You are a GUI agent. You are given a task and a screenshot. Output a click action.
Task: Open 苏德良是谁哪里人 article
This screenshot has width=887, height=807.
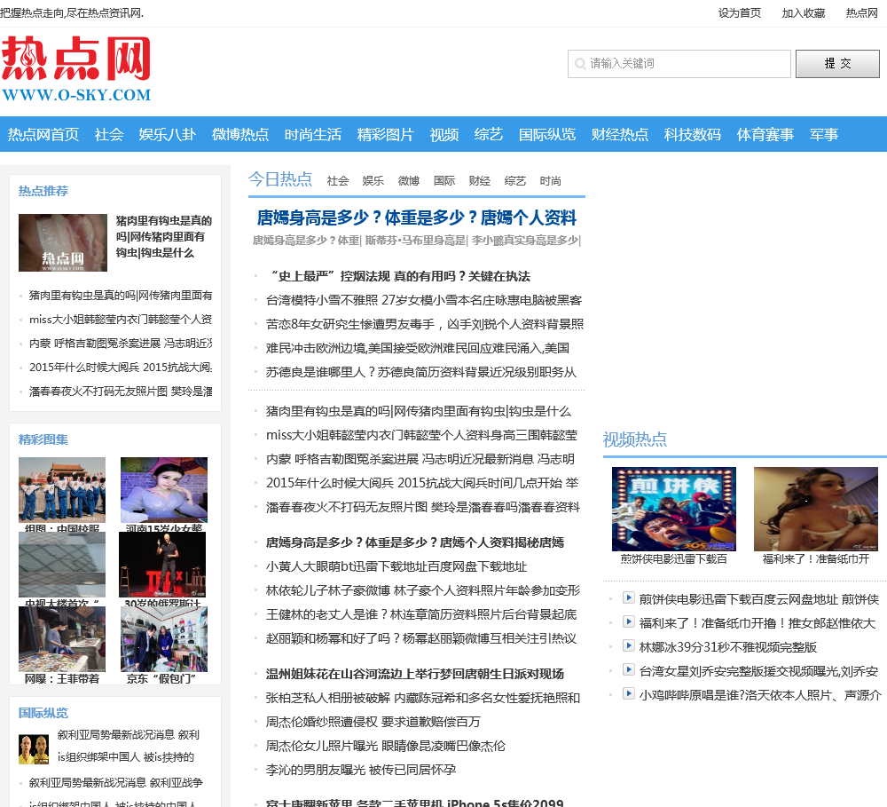tap(420, 372)
